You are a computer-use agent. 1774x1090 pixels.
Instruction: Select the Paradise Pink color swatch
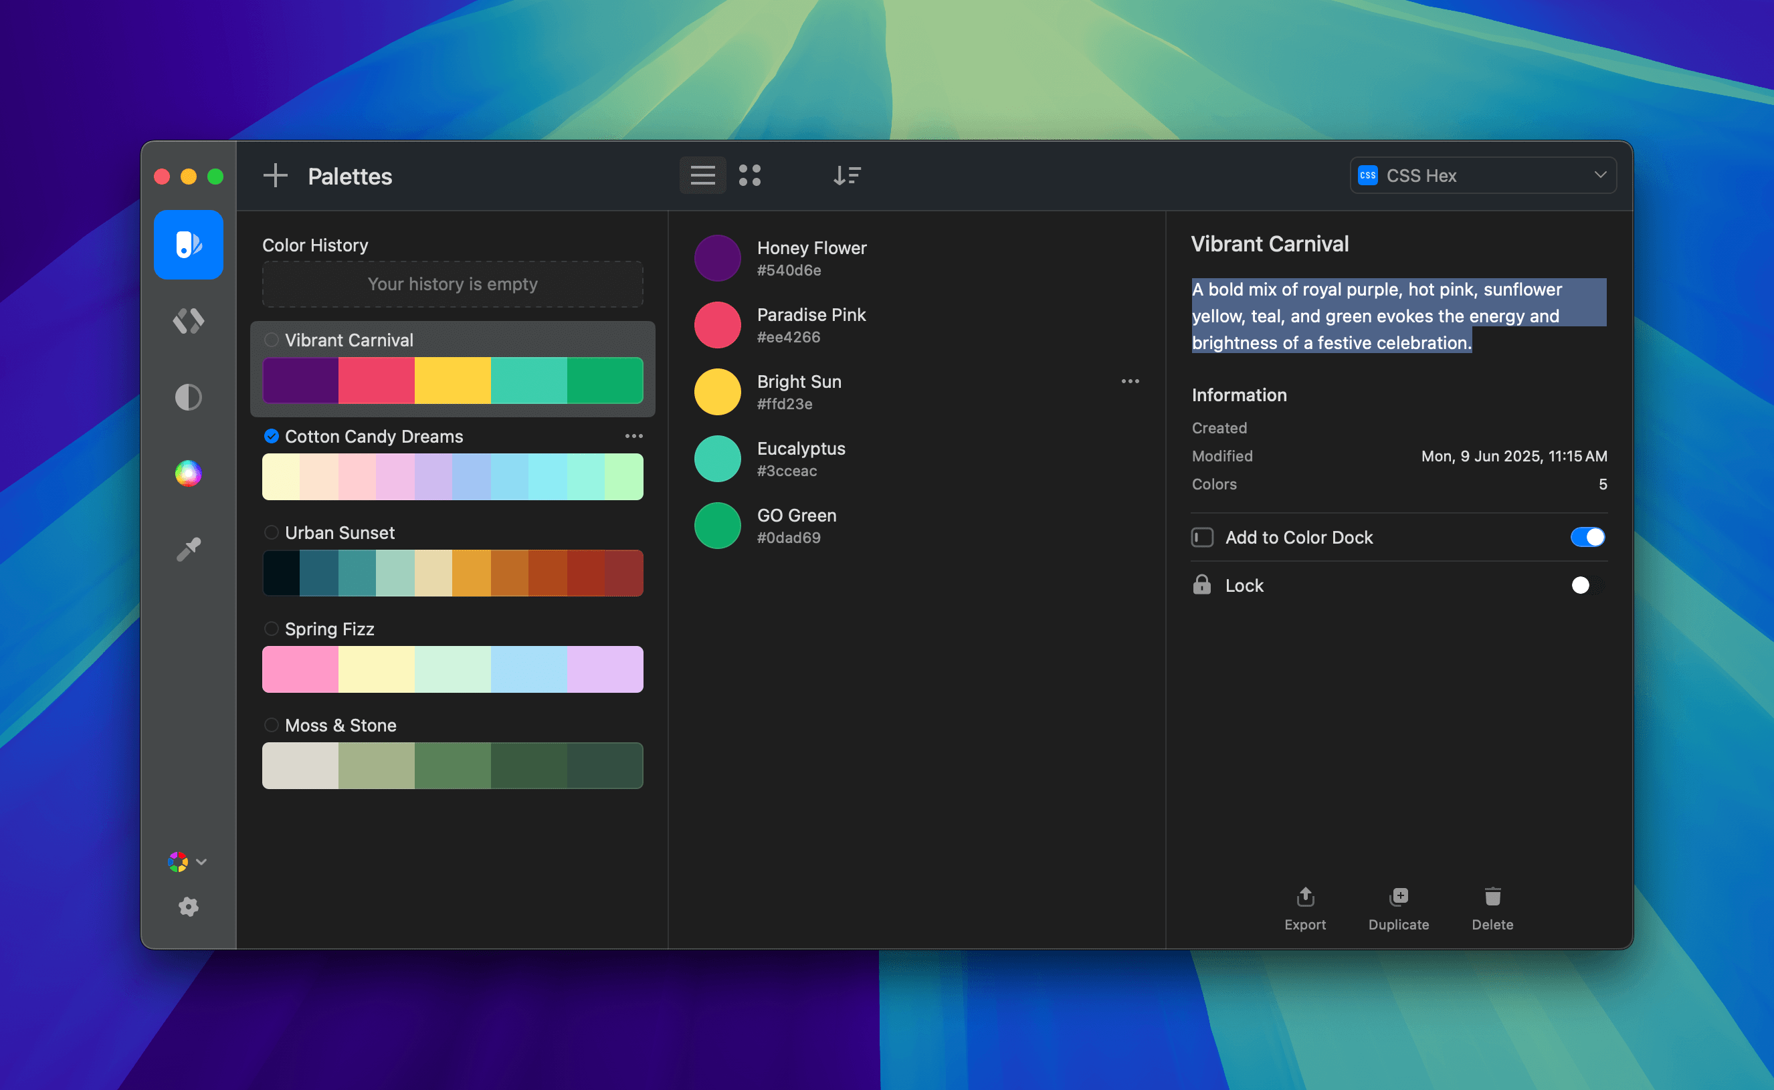[718, 324]
